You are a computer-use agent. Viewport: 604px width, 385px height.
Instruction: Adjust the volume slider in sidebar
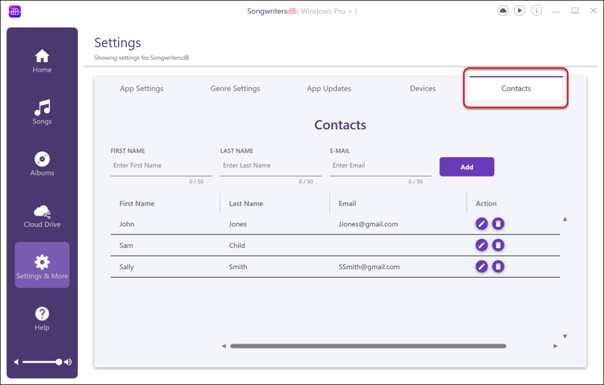point(58,362)
